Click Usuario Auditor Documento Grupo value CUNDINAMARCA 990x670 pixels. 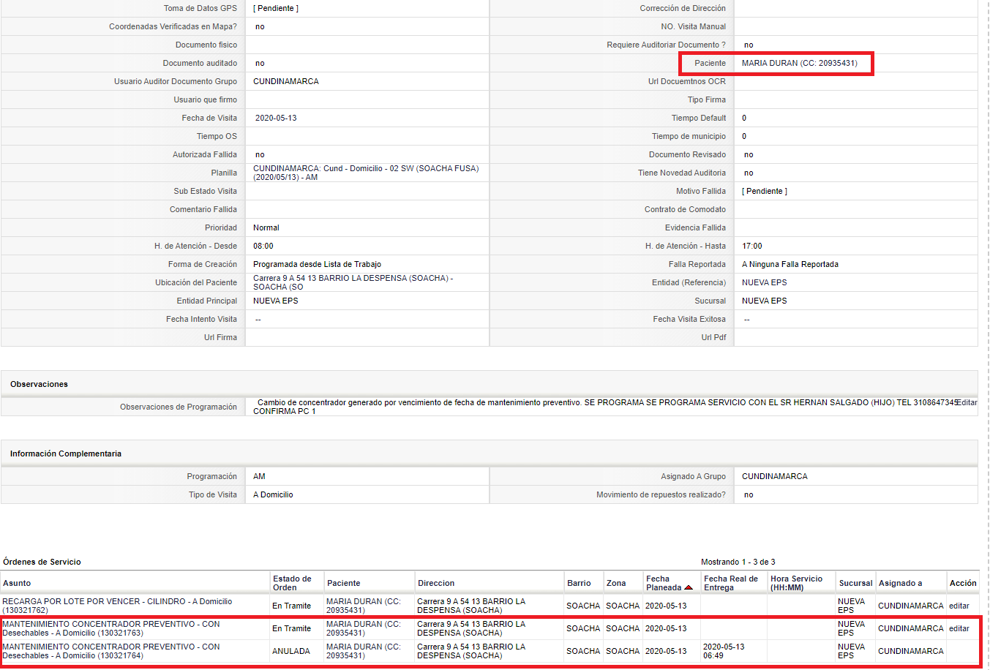click(286, 81)
